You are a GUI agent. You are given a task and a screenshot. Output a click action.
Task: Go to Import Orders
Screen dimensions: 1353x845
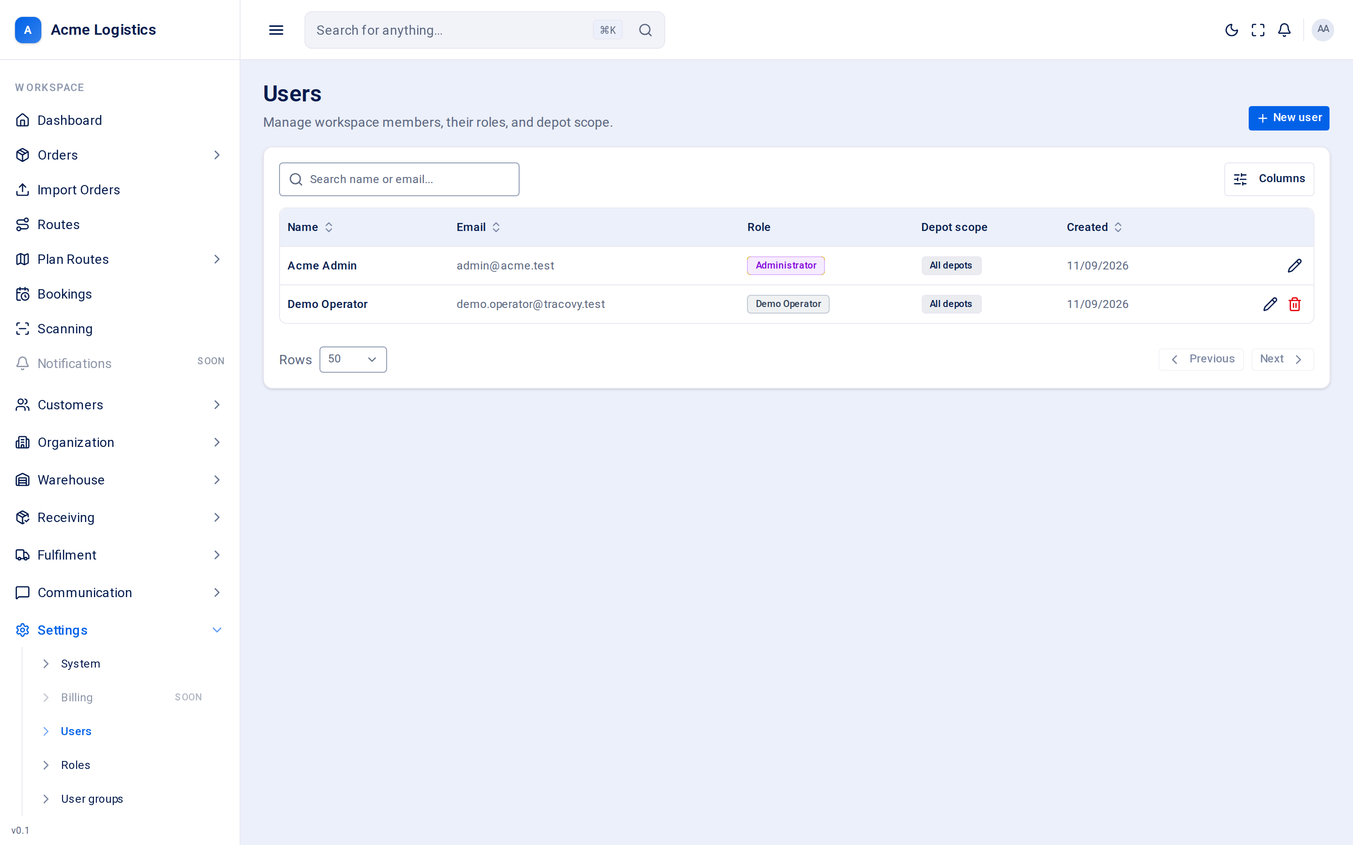tap(120, 190)
